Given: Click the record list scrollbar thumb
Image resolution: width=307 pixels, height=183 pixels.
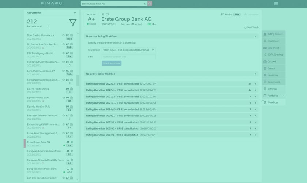Looking at the screenshot, I should point(78,81).
